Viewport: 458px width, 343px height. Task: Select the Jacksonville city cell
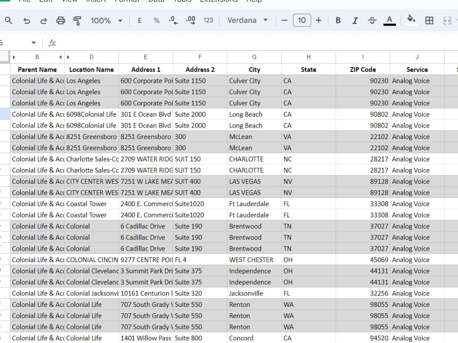(x=254, y=293)
